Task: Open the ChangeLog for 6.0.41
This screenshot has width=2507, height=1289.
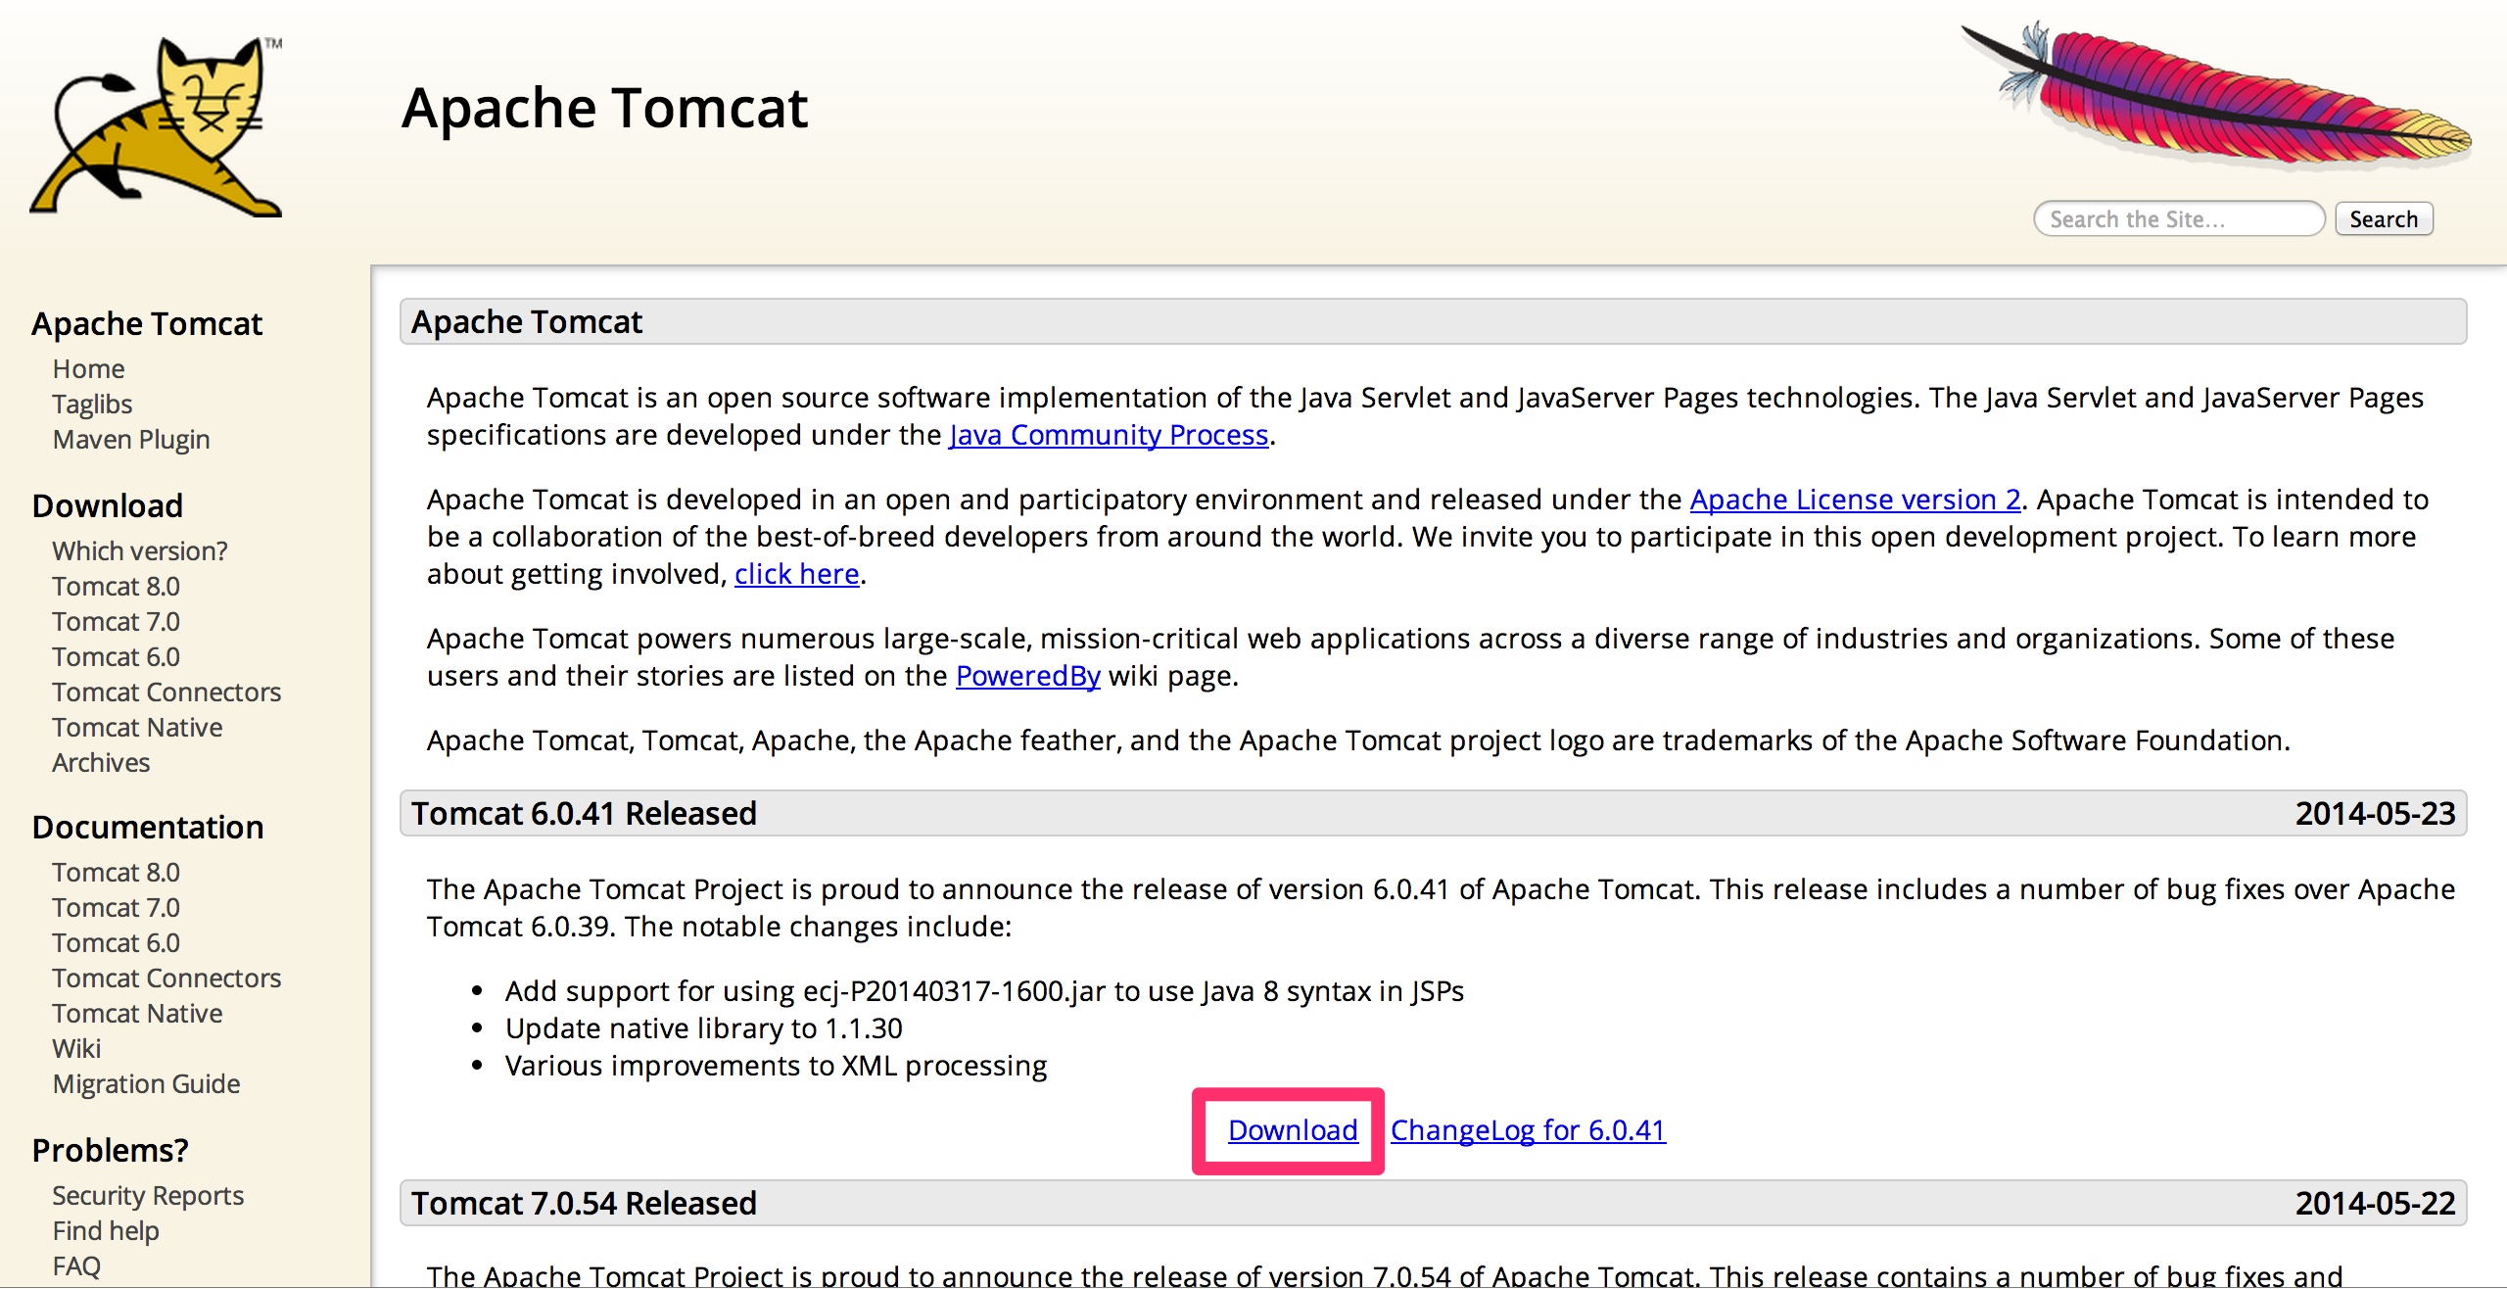Action: (1526, 1129)
